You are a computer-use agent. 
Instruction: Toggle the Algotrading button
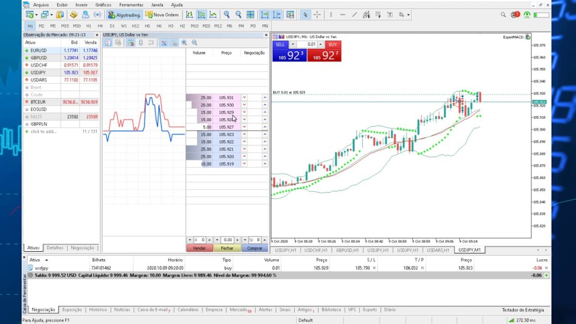pyautogui.click(x=125, y=15)
